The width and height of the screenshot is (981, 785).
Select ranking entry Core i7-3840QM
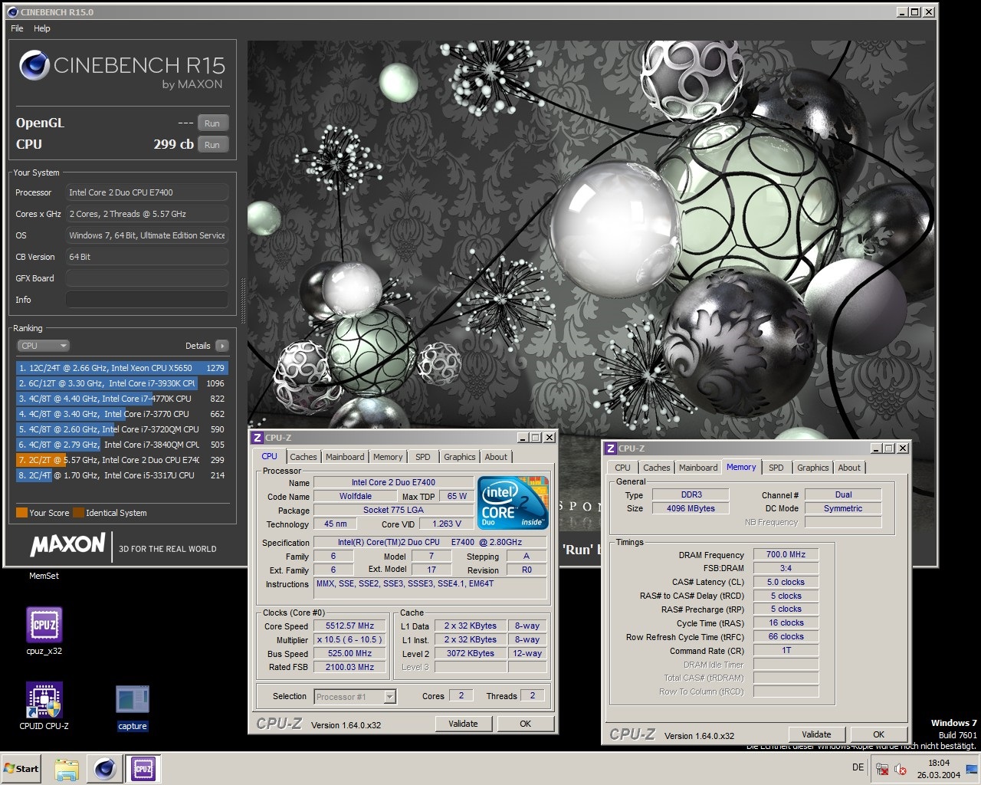(121, 445)
